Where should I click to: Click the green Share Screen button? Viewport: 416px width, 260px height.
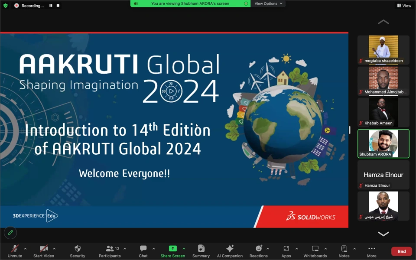pos(173,251)
